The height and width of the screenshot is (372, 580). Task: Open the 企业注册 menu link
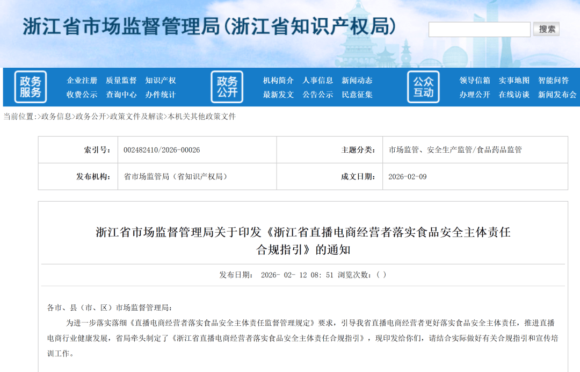82,81
